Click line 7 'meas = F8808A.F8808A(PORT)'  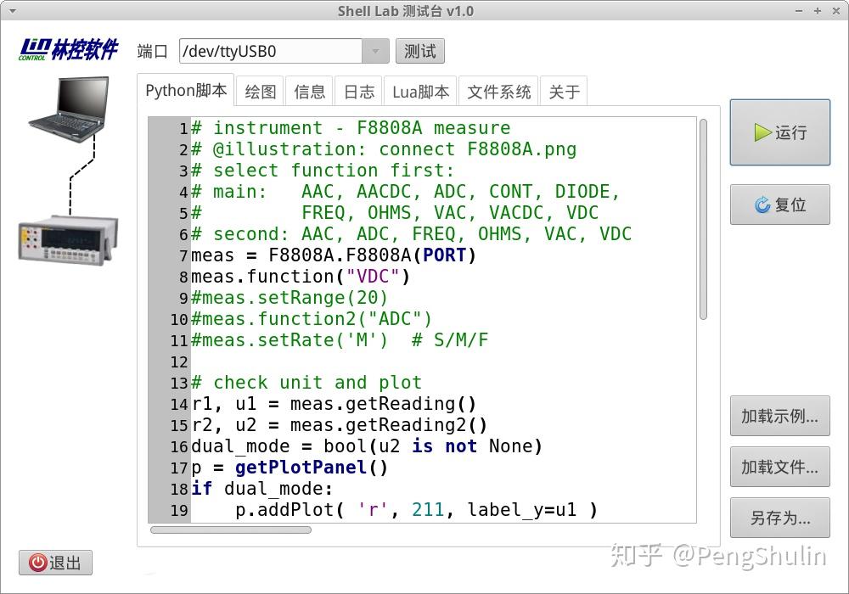[x=334, y=255]
